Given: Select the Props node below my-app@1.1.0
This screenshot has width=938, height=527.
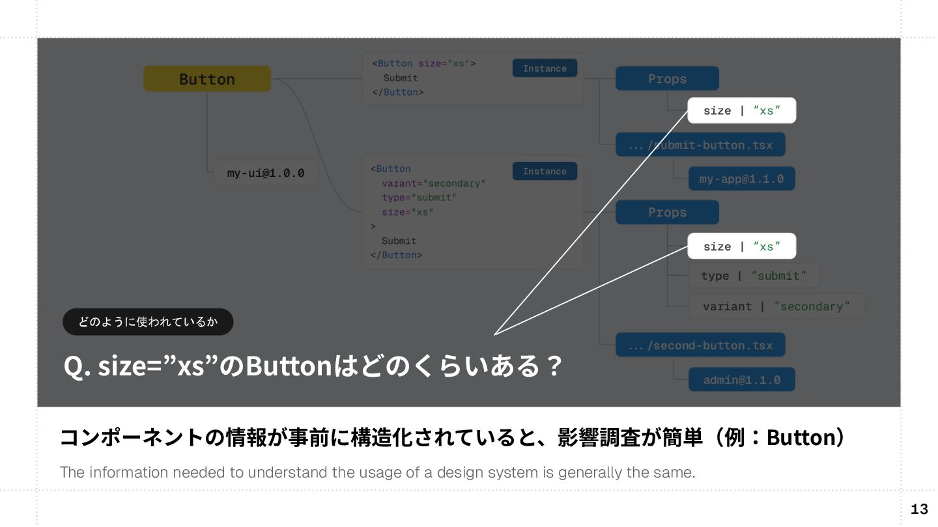Looking at the screenshot, I should coord(667,212).
